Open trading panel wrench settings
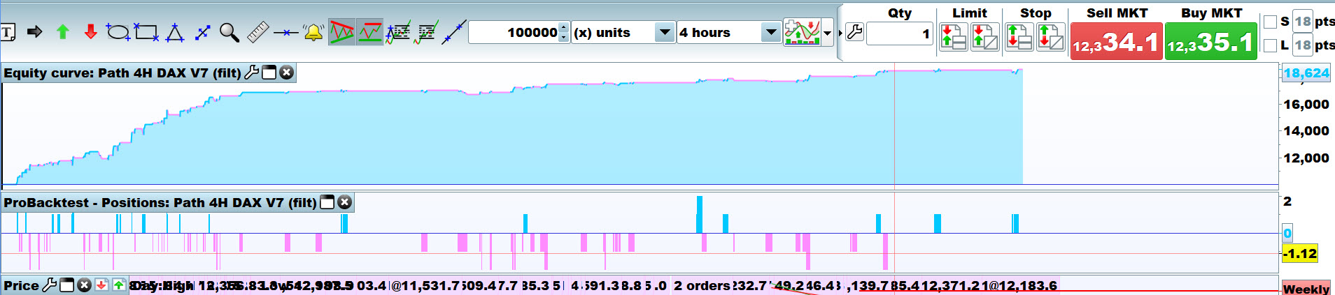1335x295 pixels. pyautogui.click(x=854, y=32)
